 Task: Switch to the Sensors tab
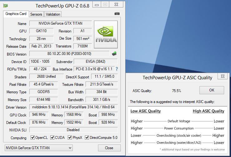(36, 14)
